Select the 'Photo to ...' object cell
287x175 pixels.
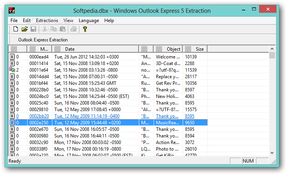tap(167, 149)
